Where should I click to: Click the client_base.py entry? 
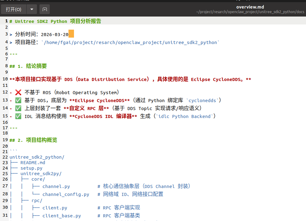coord(62,216)
